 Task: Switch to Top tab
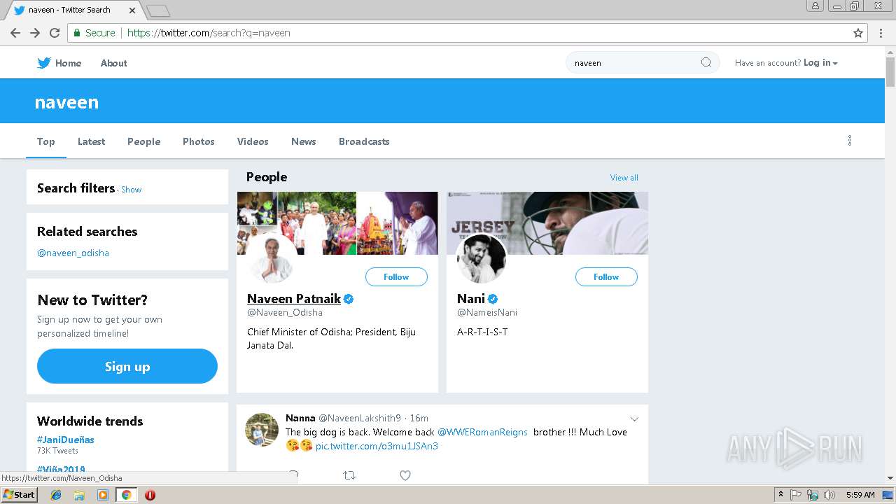pos(46,141)
